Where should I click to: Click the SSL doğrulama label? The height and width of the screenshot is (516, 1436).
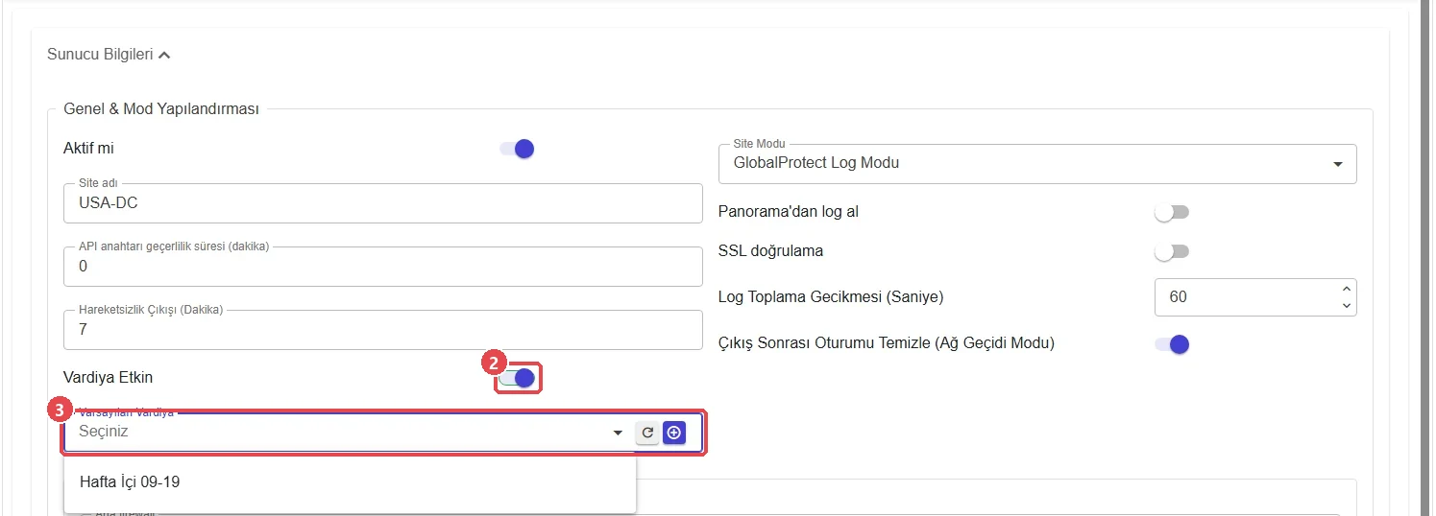(770, 251)
